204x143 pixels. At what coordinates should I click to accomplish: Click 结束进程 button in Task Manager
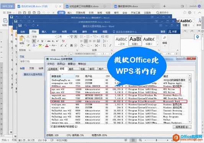(x=182, y=127)
